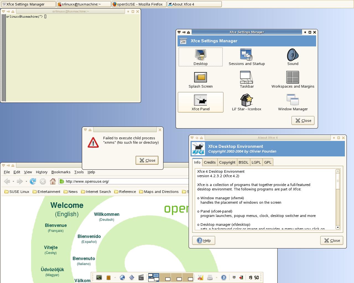Screen dimensions: 354x283
Task: Open the Internet Search bookmark folder
Action: point(96,192)
